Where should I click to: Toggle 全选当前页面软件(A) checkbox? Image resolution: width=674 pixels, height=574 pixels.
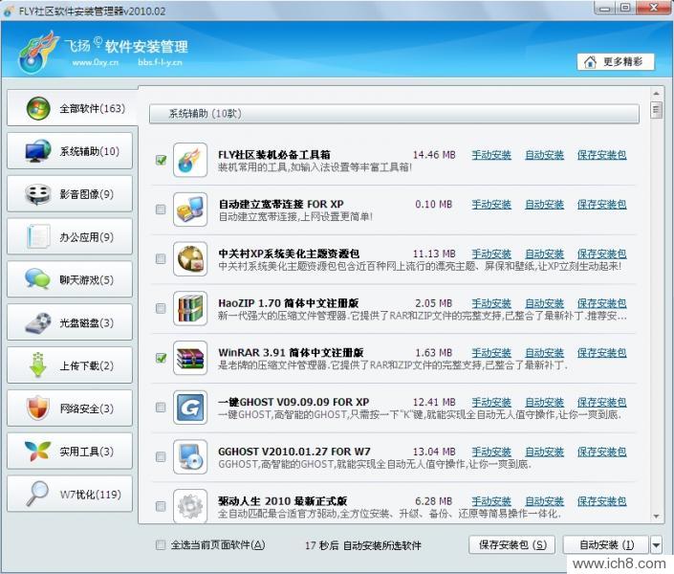click(161, 545)
